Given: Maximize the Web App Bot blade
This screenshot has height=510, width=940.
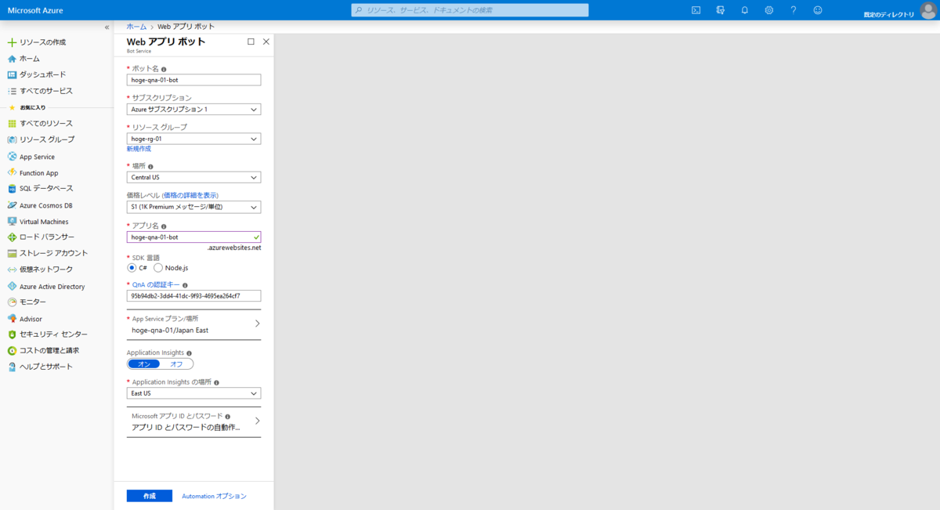Looking at the screenshot, I should click(x=251, y=42).
